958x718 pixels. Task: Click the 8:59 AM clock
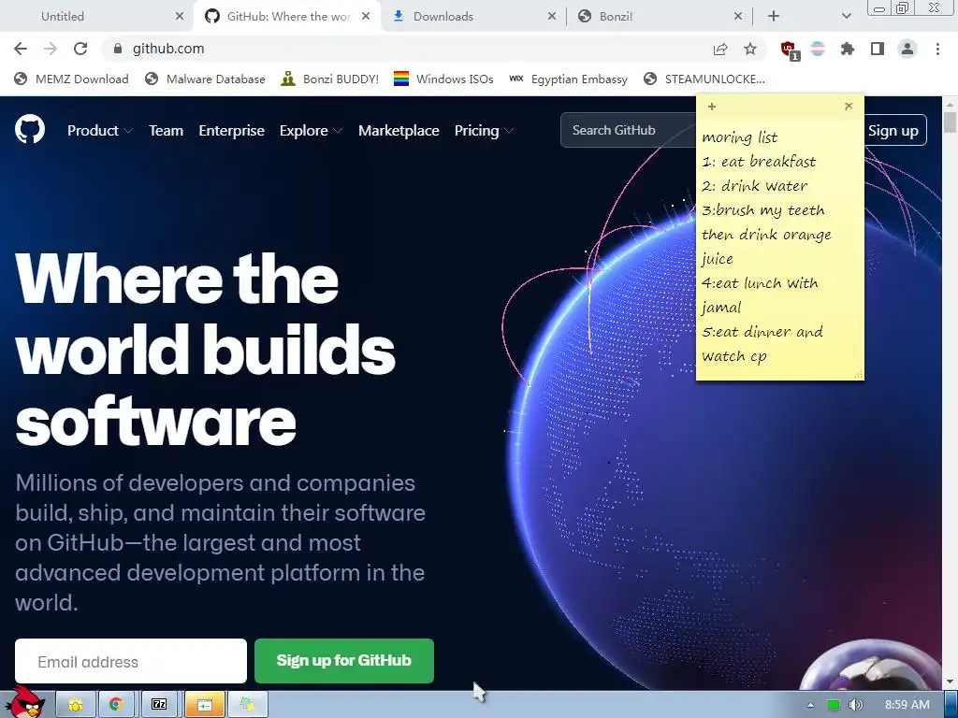907,705
